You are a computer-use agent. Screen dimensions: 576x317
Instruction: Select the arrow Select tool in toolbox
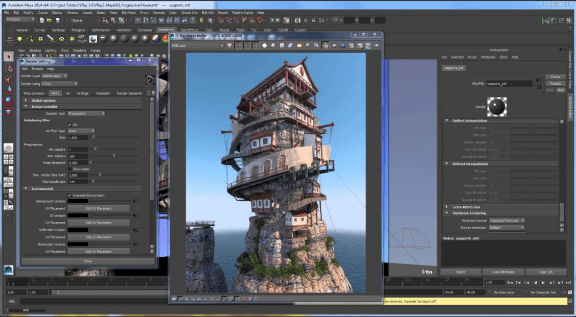[8, 57]
